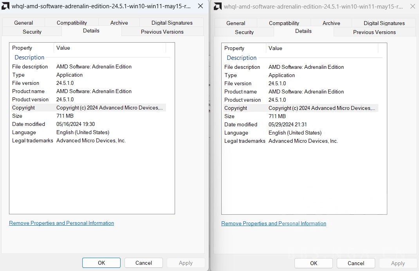Select the Details tab in the right dialog

pyautogui.click(x=303, y=31)
